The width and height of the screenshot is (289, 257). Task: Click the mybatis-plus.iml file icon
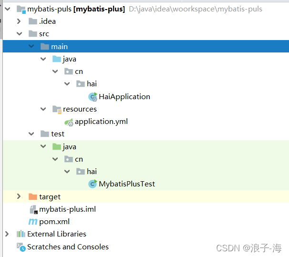[x=34, y=210]
